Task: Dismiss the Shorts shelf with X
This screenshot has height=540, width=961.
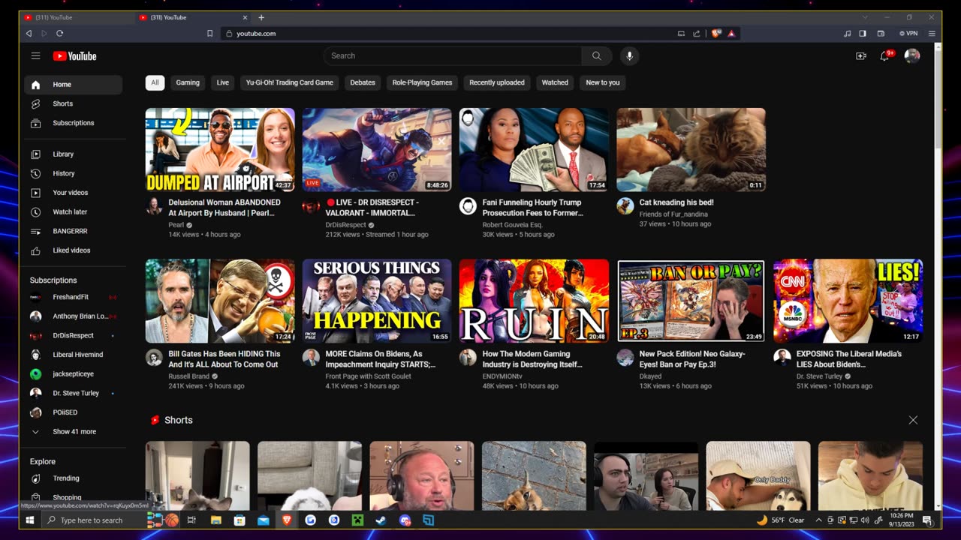Action: tap(913, 420)
